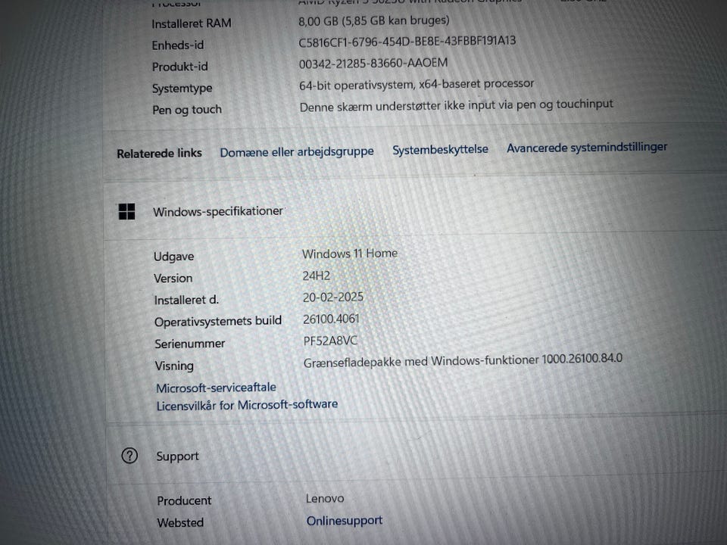
Task: Select the Grænsefladepakke med Windows-funktioner value
Action: [463, 360]
